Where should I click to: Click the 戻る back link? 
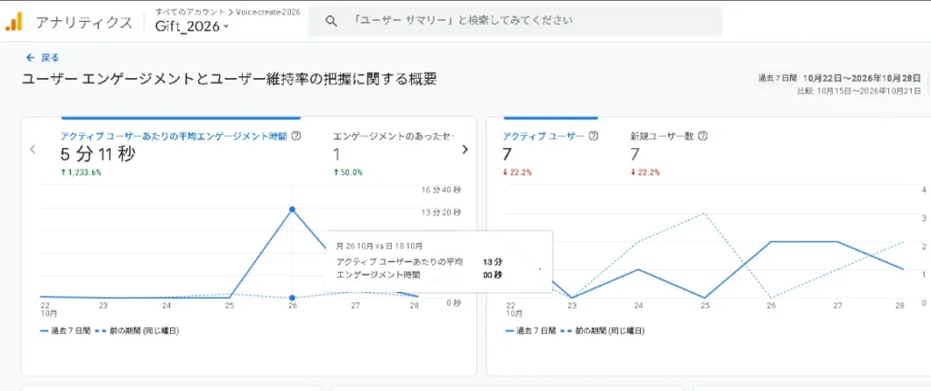[x=50, y=57]
